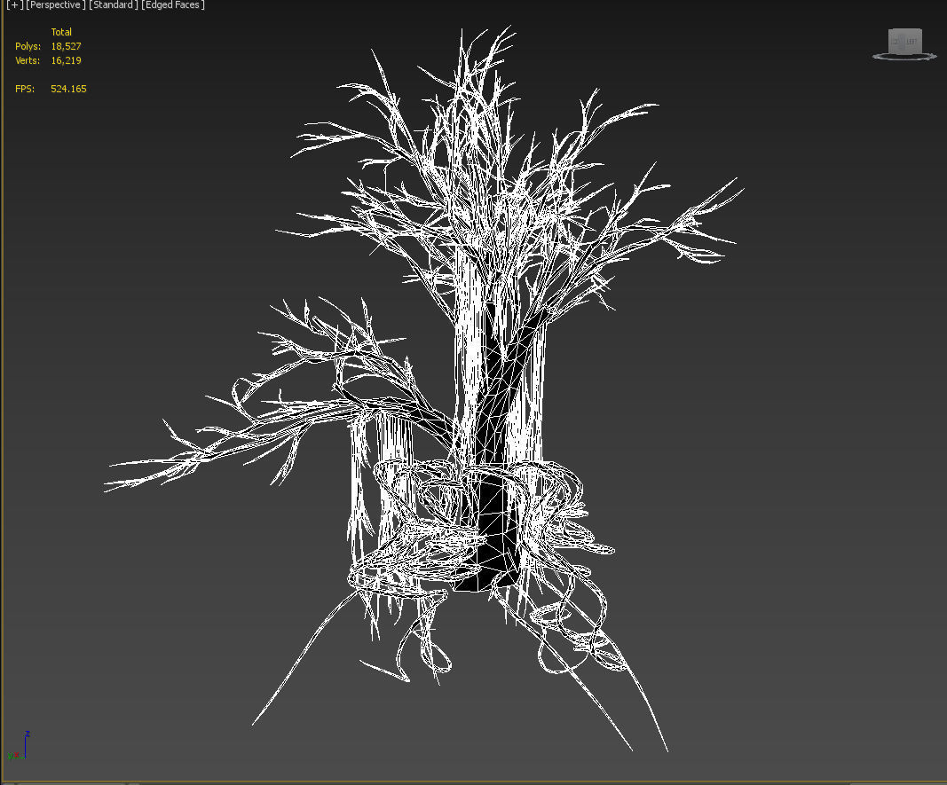
Task: Click the Verts count value 16,219
Action: pyautogui.click(x=66, y=60)
